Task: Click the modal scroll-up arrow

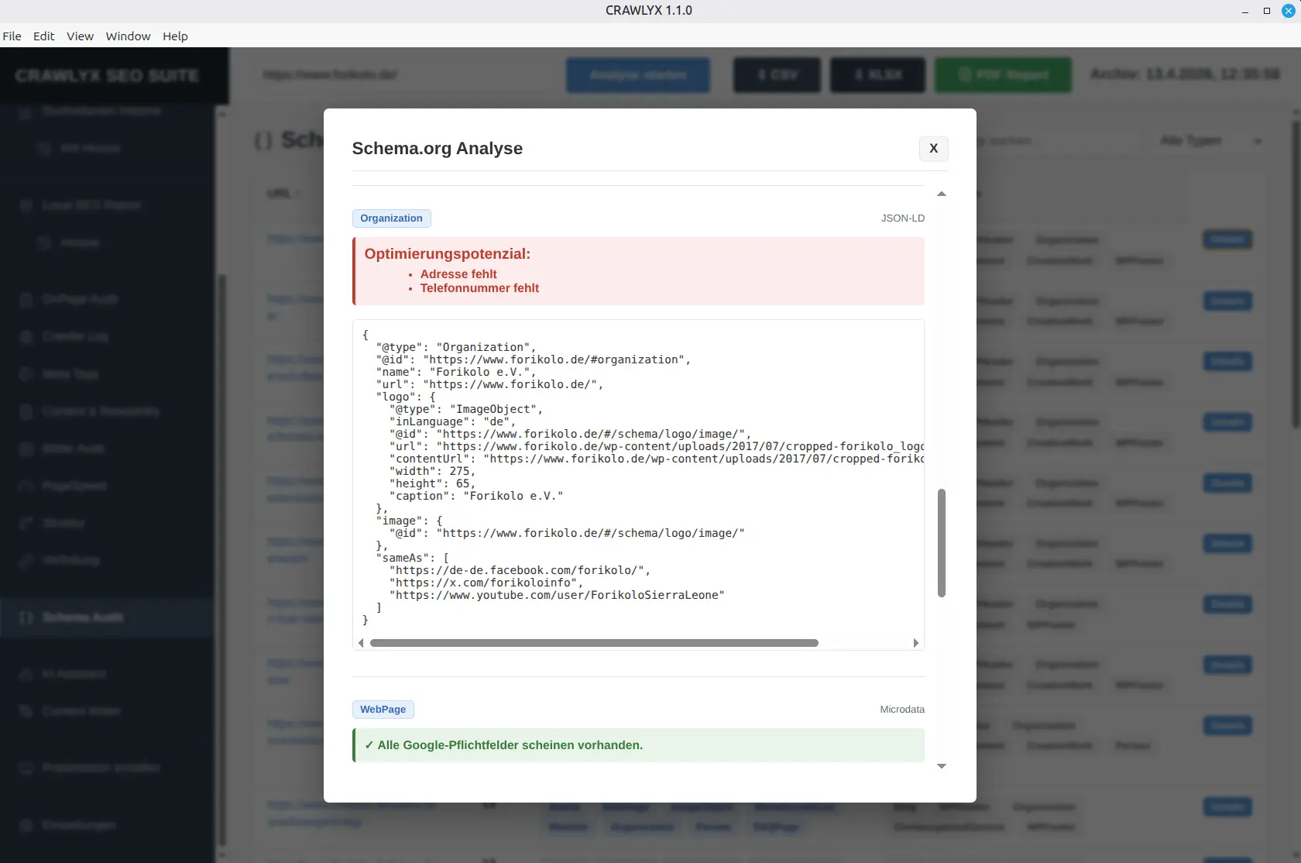Action: [x=942, y=194]
